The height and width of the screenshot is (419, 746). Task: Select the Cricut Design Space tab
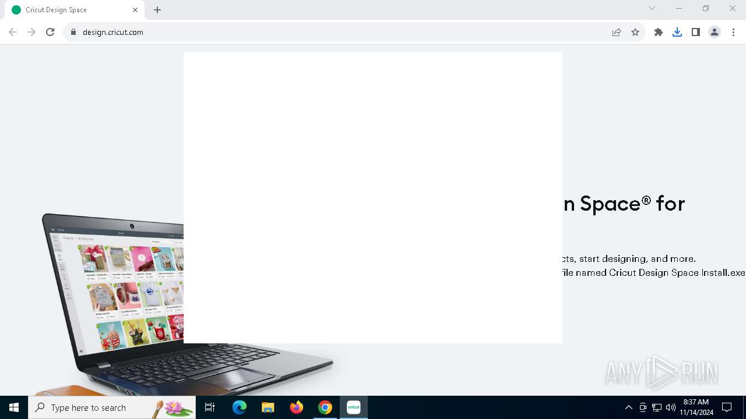click(x=74, y=10)
